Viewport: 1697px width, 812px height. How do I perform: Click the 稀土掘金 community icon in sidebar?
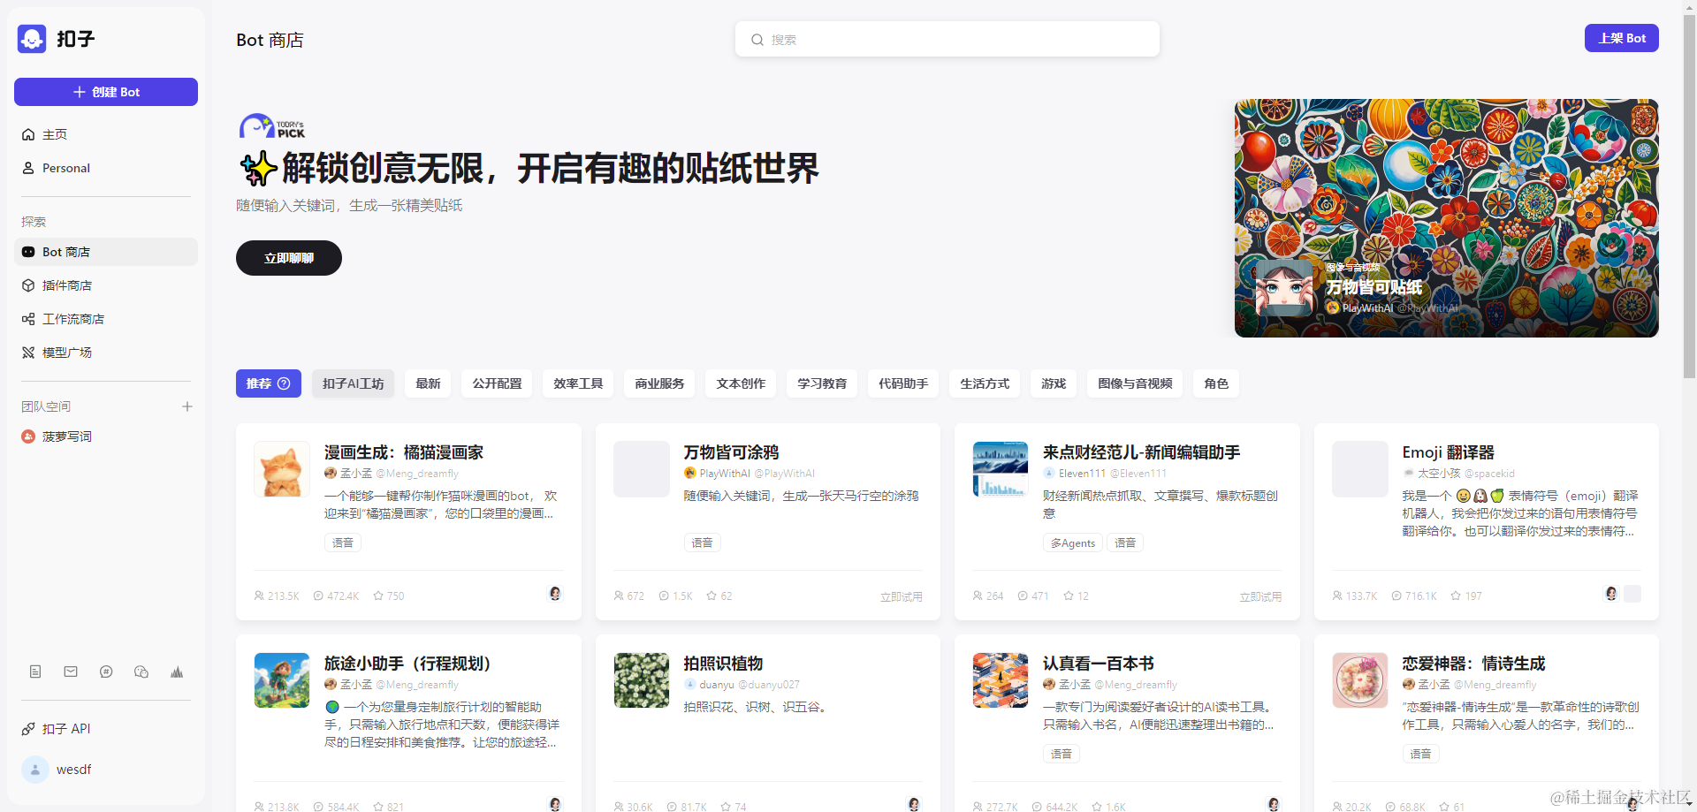click(177, 672)
